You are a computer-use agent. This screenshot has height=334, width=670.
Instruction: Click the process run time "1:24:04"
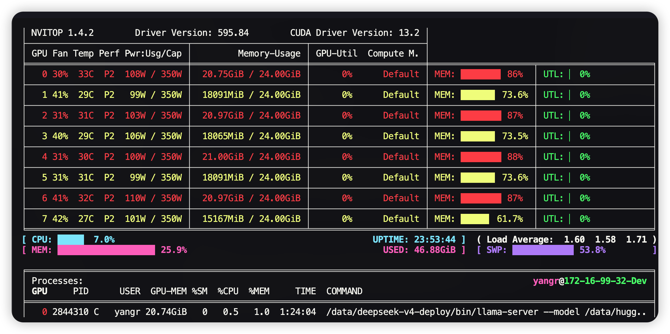click(298, 312)
